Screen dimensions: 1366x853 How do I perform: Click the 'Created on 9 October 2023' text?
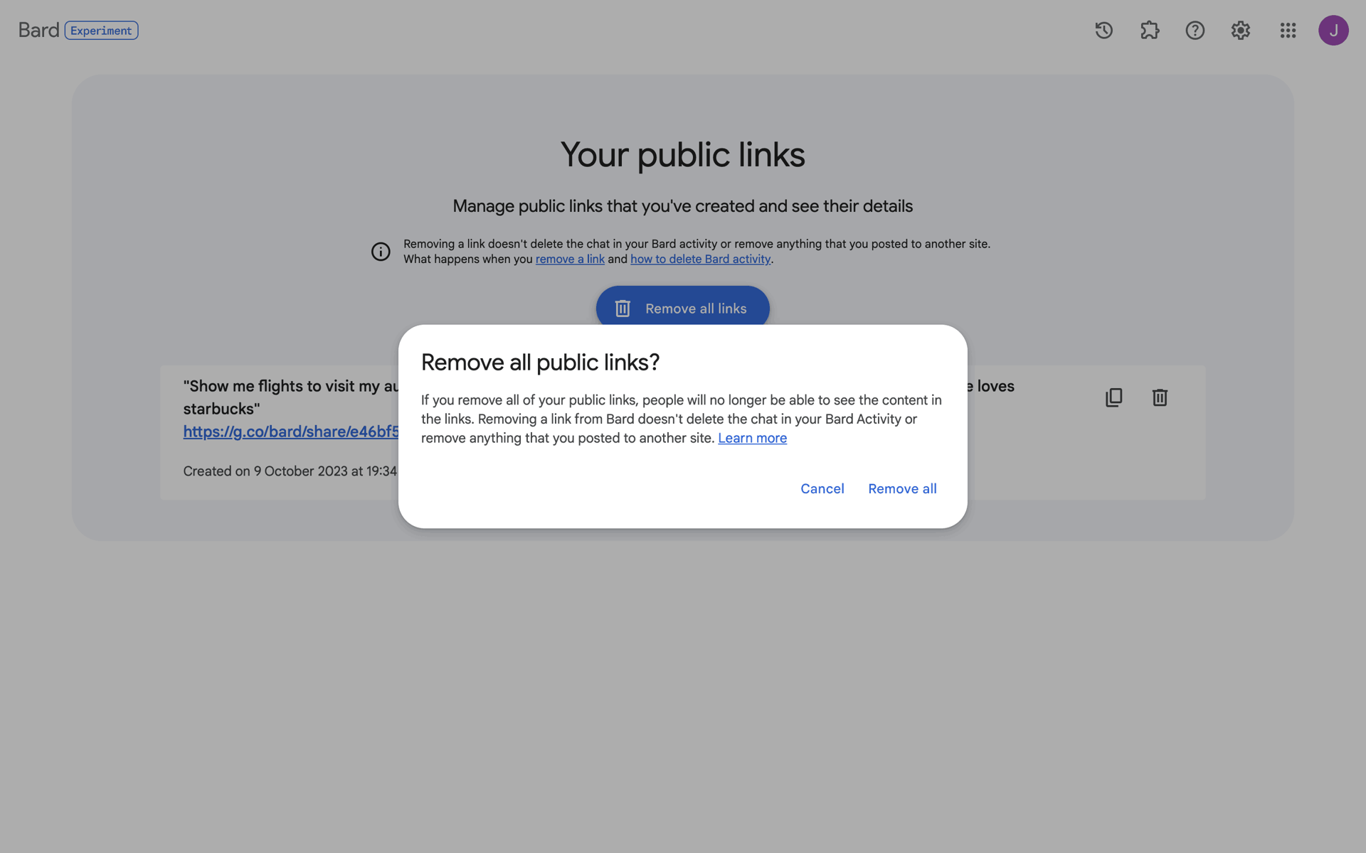[x=290, y=471]
